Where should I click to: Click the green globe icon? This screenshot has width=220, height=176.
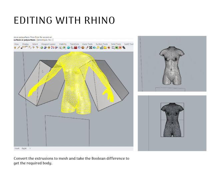pos(64,48)
